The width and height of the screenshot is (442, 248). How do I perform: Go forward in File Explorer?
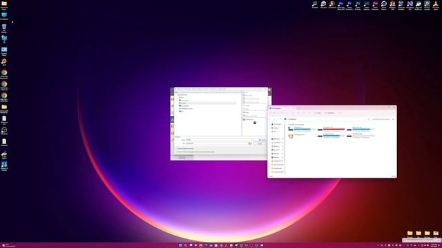[x=274, y=119]
